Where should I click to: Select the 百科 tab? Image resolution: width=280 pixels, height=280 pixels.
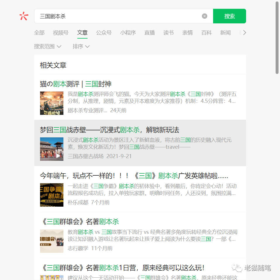(206, 33)
